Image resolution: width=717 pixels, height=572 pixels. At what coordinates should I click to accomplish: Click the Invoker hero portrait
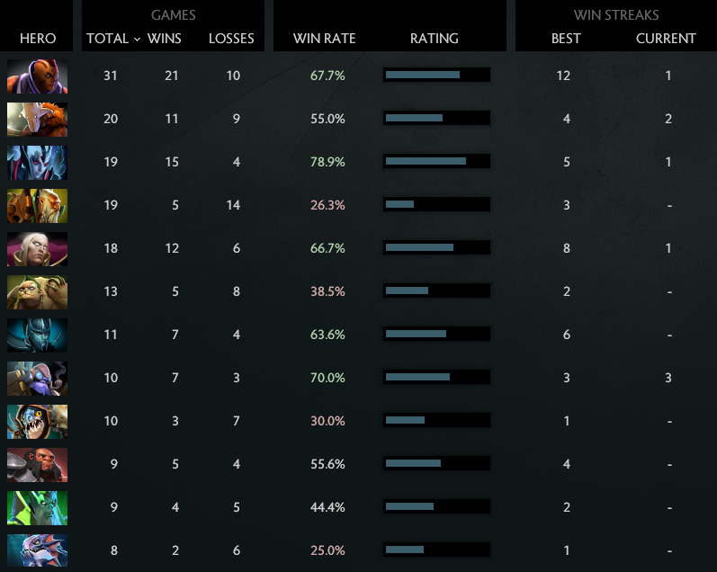[x=37, y=248]
